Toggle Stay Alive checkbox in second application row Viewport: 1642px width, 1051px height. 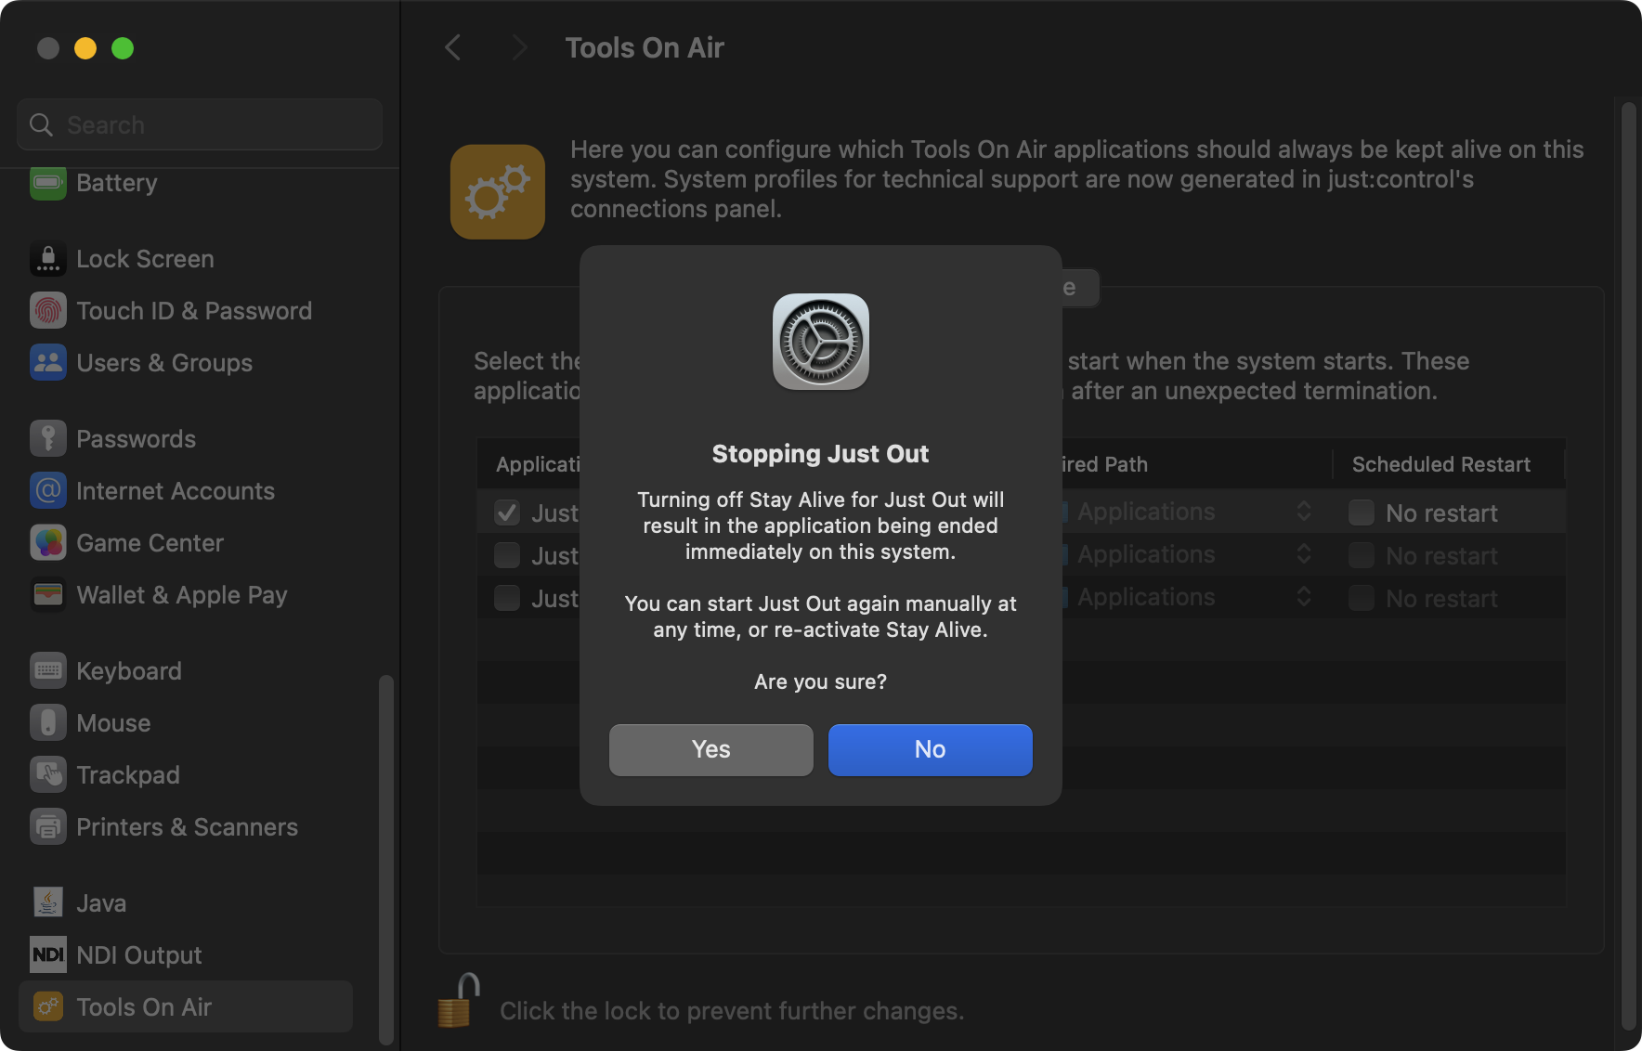(507, 556)
